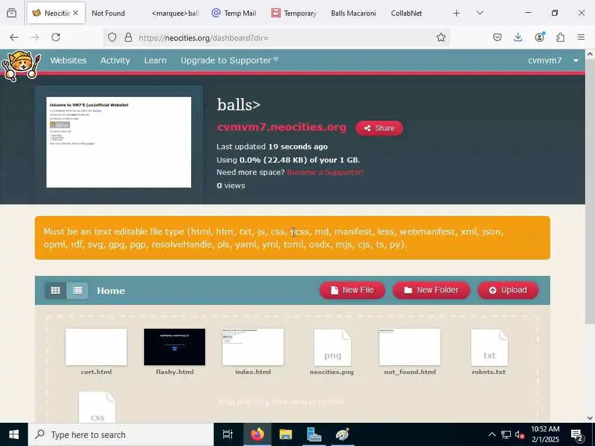Click the Become a Supporter link
595x446 pixels.
click(x=325, y=172)
